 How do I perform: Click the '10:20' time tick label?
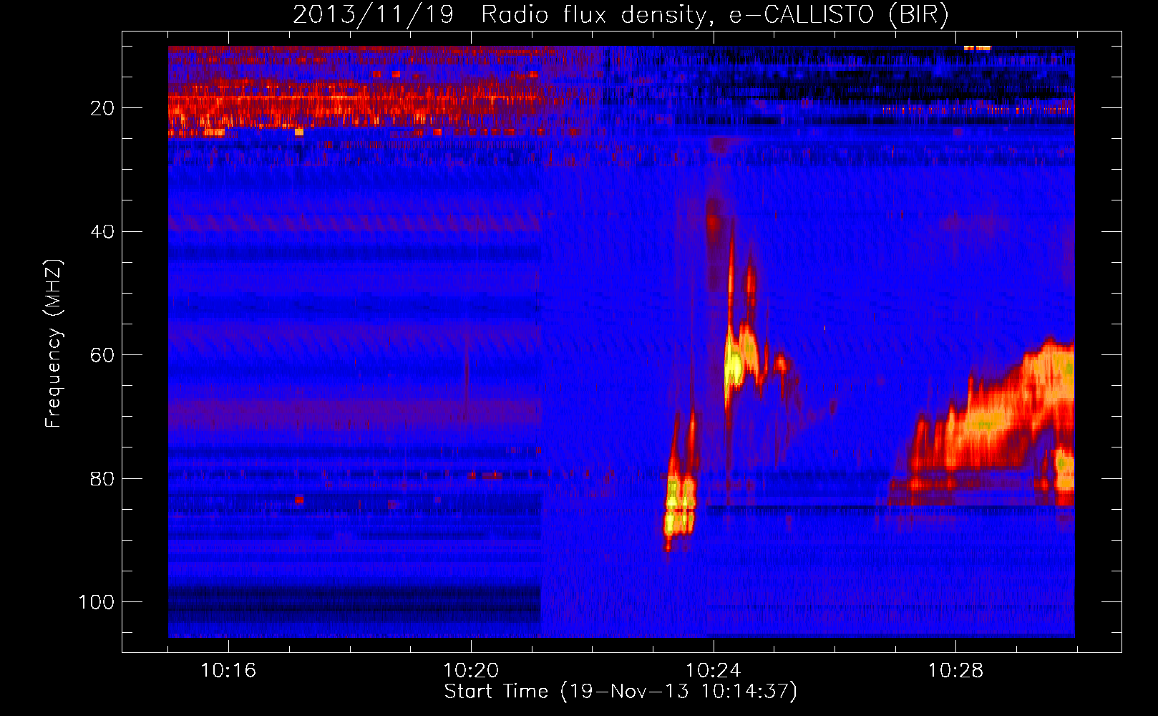(x=471, y=671)
